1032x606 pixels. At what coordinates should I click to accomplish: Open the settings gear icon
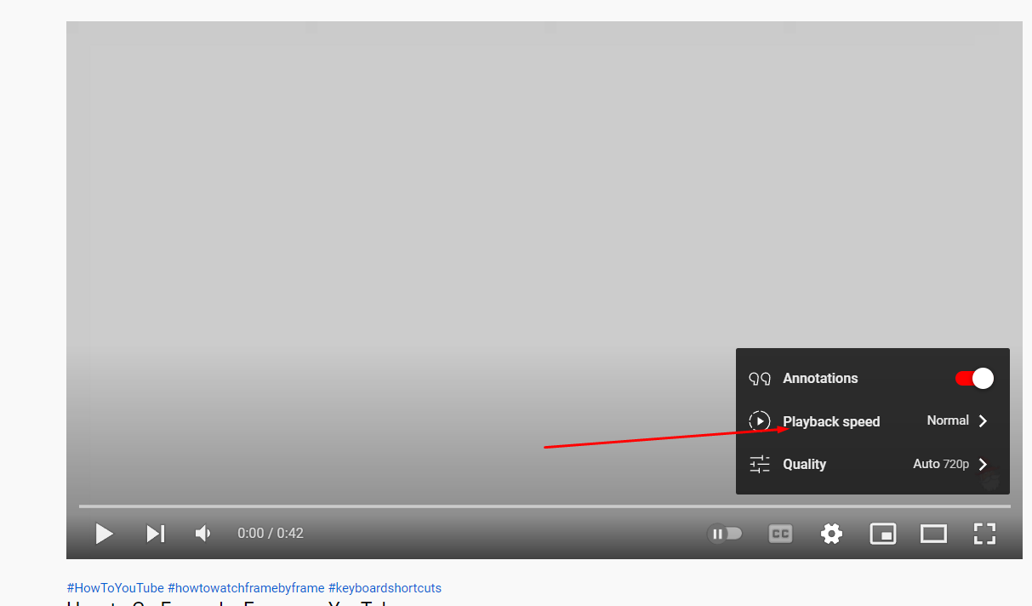tap(831, 534)
